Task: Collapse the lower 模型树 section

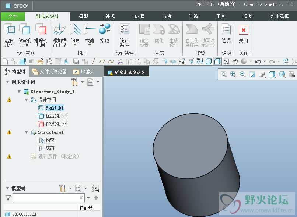Action: tap(8, 188)
